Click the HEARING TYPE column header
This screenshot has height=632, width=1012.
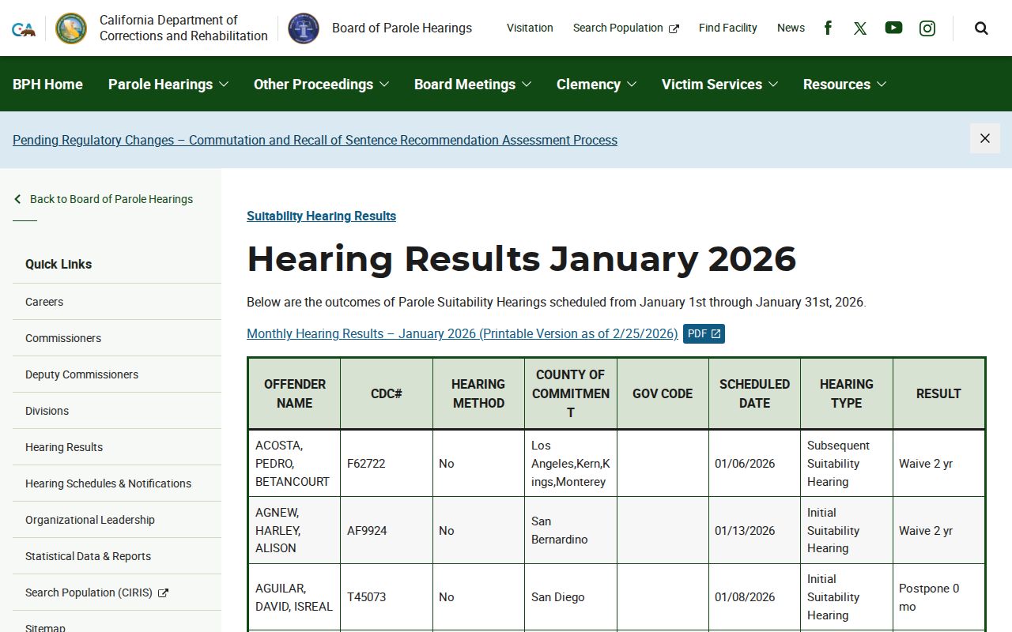(847, 393)
